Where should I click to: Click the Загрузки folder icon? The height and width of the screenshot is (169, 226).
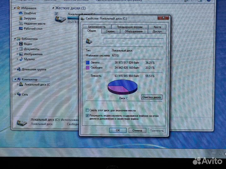click(21, 18)
